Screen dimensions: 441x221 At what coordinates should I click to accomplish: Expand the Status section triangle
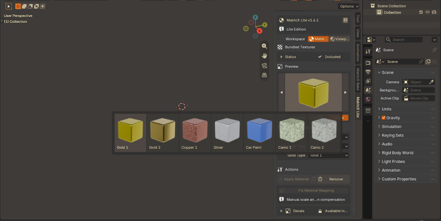(281, 57)
